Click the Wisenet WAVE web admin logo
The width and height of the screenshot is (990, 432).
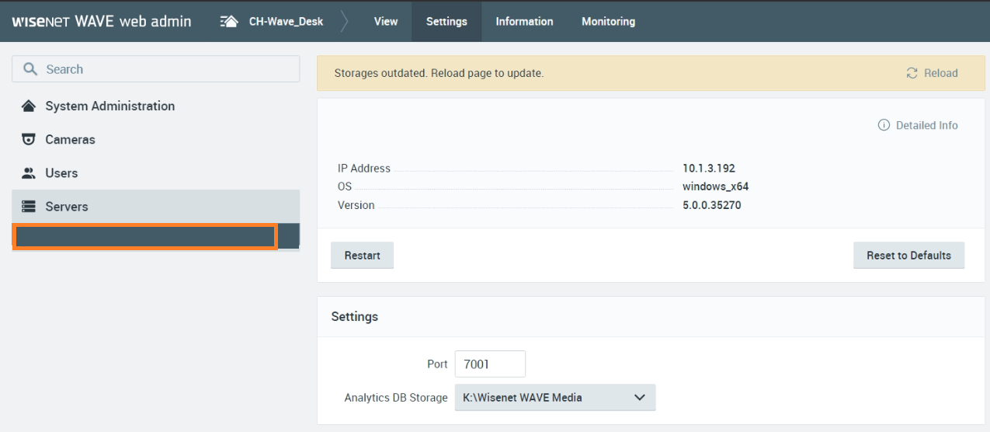(102, 21)
